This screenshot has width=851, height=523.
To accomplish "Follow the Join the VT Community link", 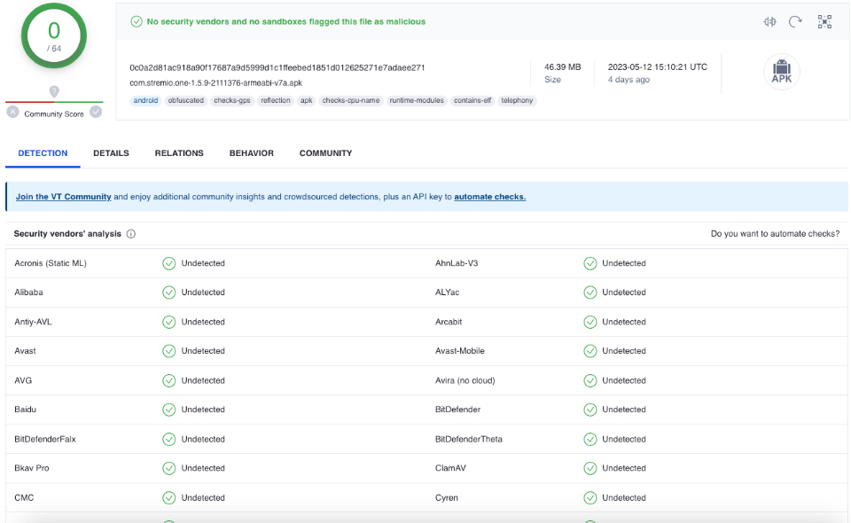I will coord(64,197).
